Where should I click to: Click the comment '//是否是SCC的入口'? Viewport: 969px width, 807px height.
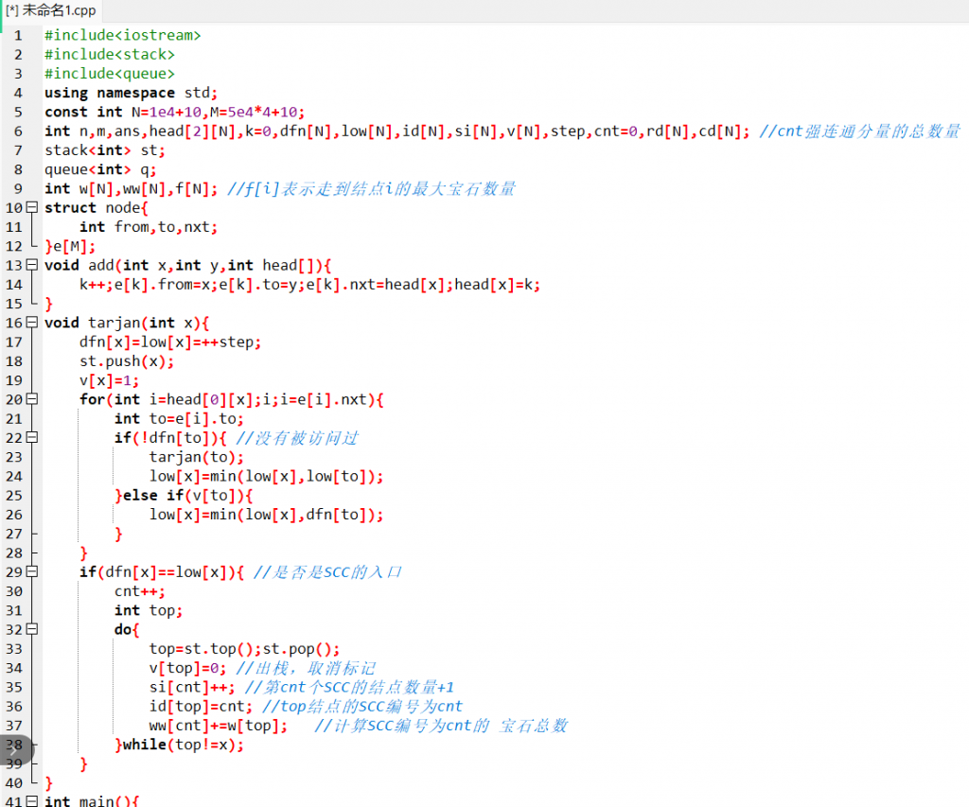point(327,571)
